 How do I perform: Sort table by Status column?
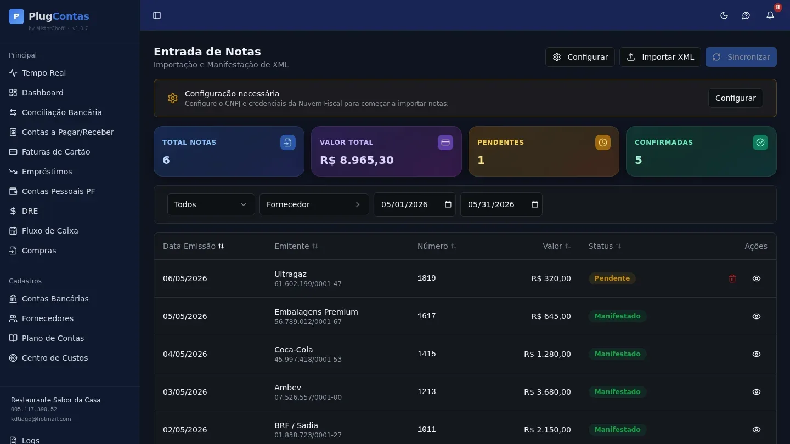coord(605,246)
